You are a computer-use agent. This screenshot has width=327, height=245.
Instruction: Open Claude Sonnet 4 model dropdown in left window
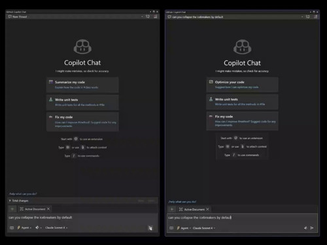56,227
